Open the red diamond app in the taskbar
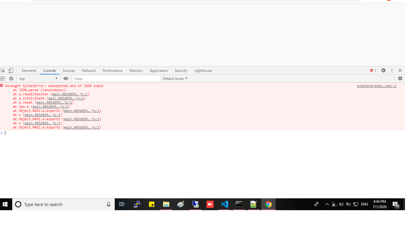The height and width of the screenshot is (228, 407). [210, 204]
